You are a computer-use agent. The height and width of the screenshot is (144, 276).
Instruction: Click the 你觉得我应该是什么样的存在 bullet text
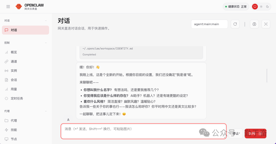[x=106, y=96]
